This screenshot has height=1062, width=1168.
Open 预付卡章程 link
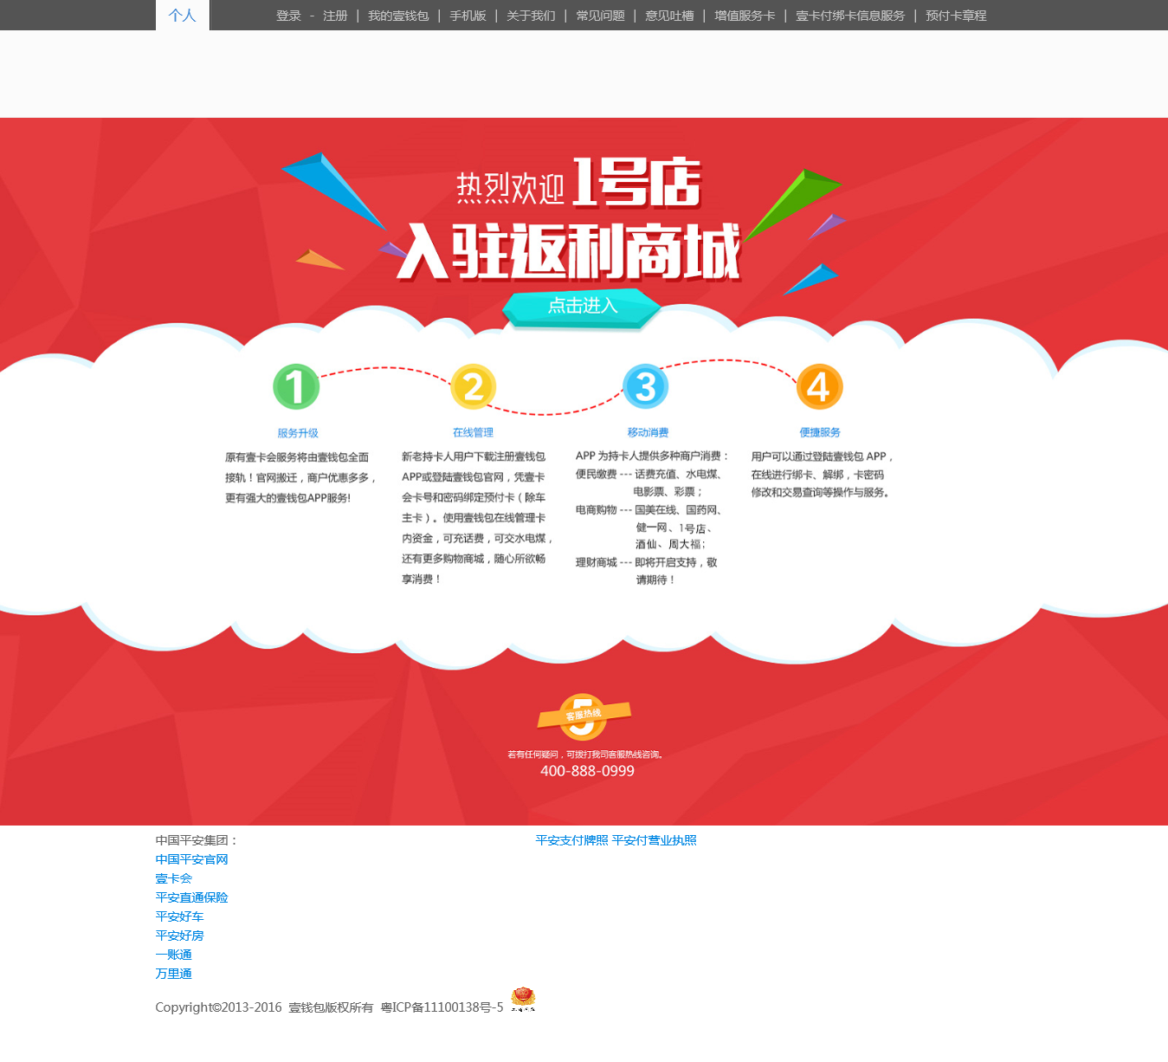click(956, 16)
